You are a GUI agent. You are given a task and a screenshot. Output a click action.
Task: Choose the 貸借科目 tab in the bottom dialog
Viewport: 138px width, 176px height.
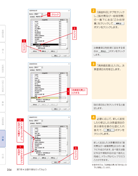[32, 123]
